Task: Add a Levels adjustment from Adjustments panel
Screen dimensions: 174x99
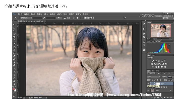Action: (156, 61)
